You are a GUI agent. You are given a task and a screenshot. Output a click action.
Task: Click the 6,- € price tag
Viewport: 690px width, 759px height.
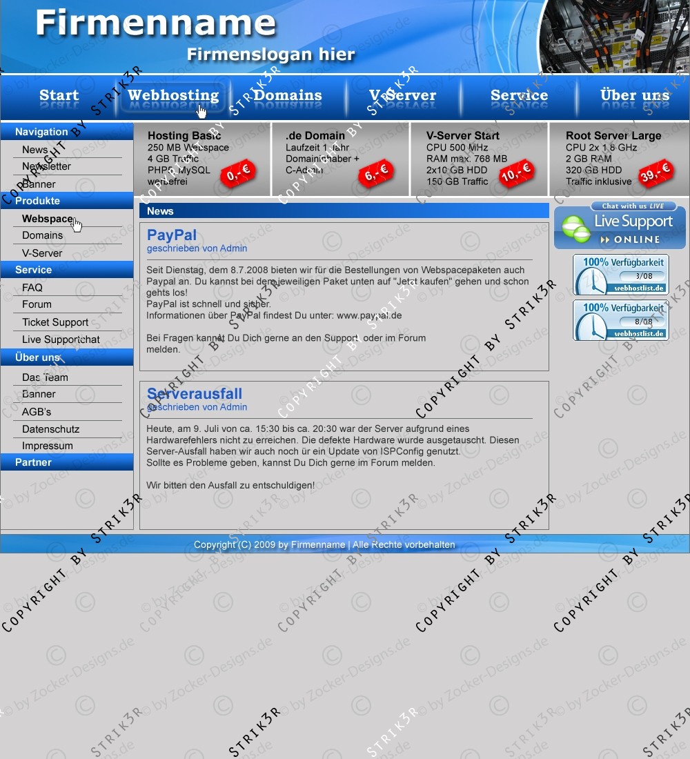point(376,172)
